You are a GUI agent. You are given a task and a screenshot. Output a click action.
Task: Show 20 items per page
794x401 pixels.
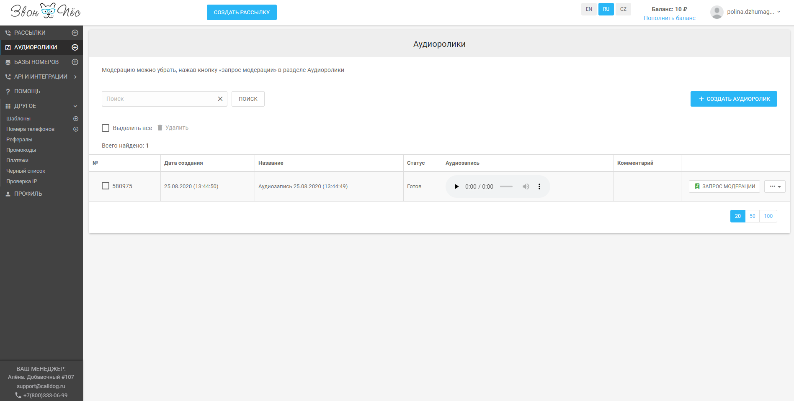point(738,216)
